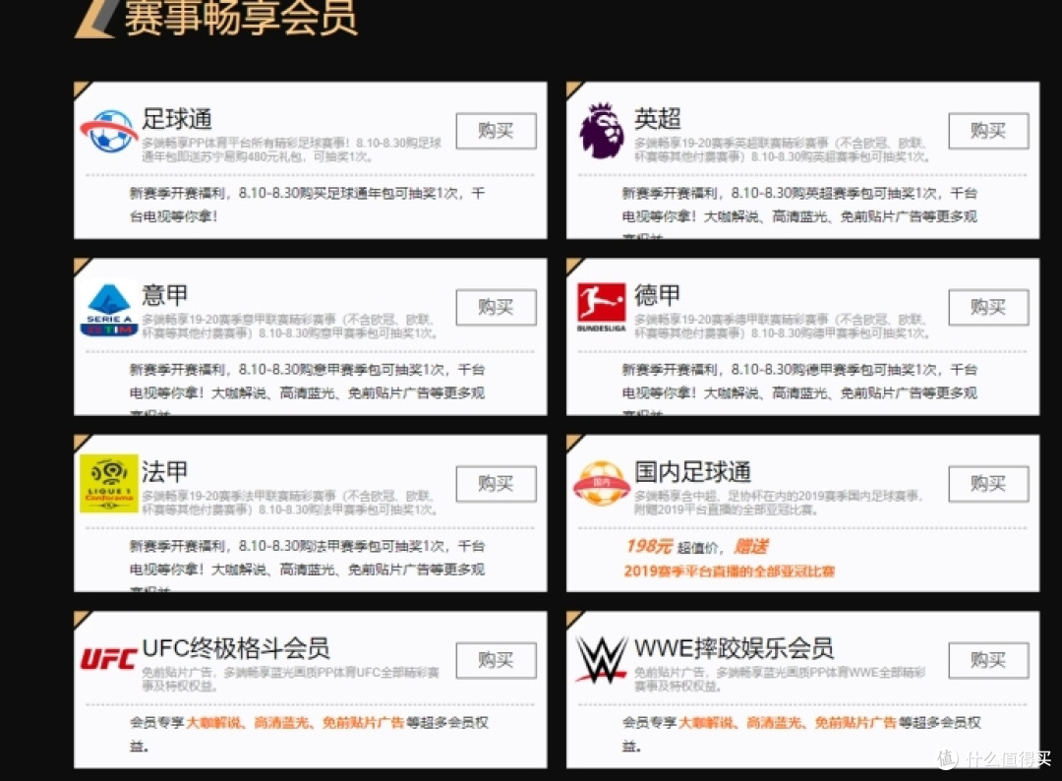The width and height of the screenshot is (1062, 781).
Task: Buy the 足球通 membership
Action: tap(496, 131)
